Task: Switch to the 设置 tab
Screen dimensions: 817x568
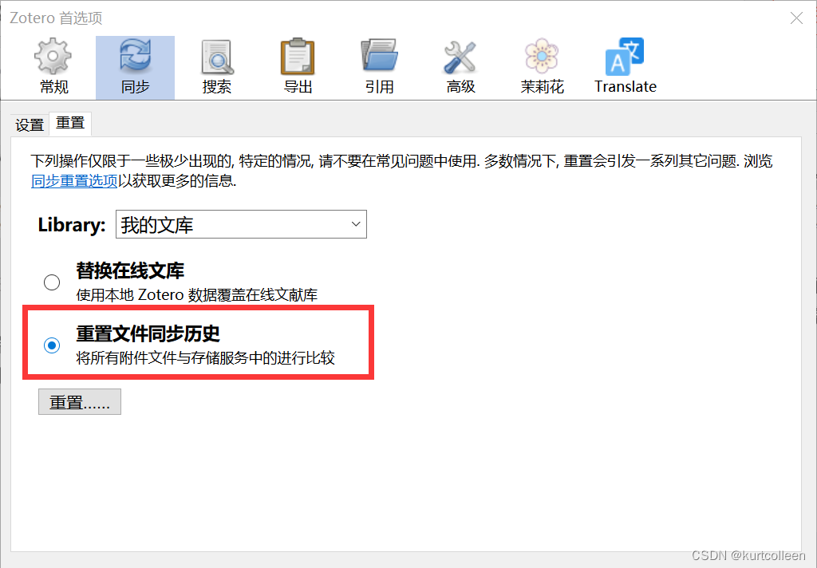Action: [x=30, y=124]
